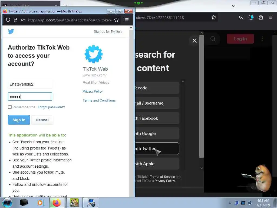The width and height of the screenshot is (277, 208).
Task: Open the popup window's hamburger menu
Action: pyautogui.click(x=127, y=20)
